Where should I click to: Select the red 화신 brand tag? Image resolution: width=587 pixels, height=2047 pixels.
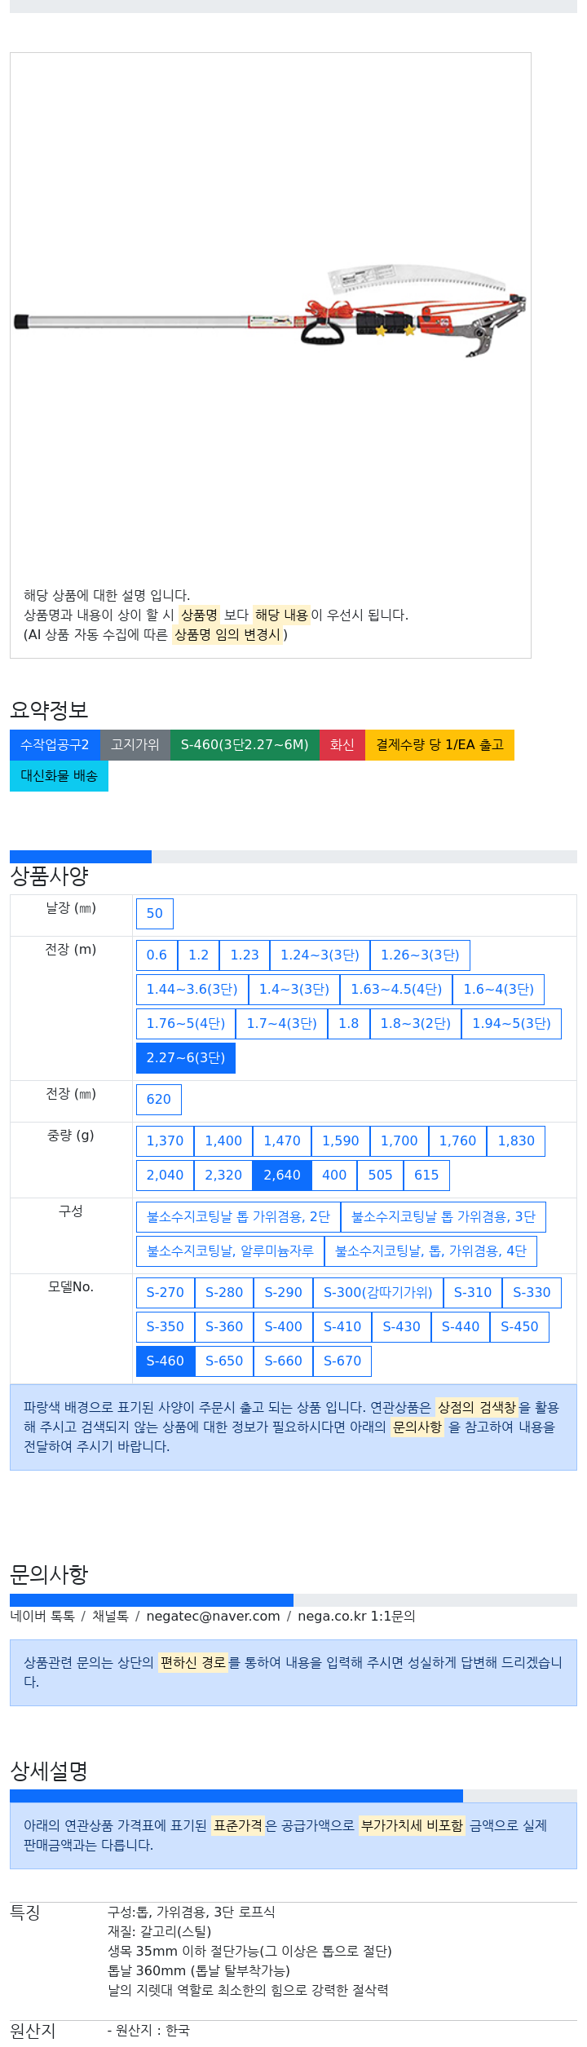[x=342, y=745]
